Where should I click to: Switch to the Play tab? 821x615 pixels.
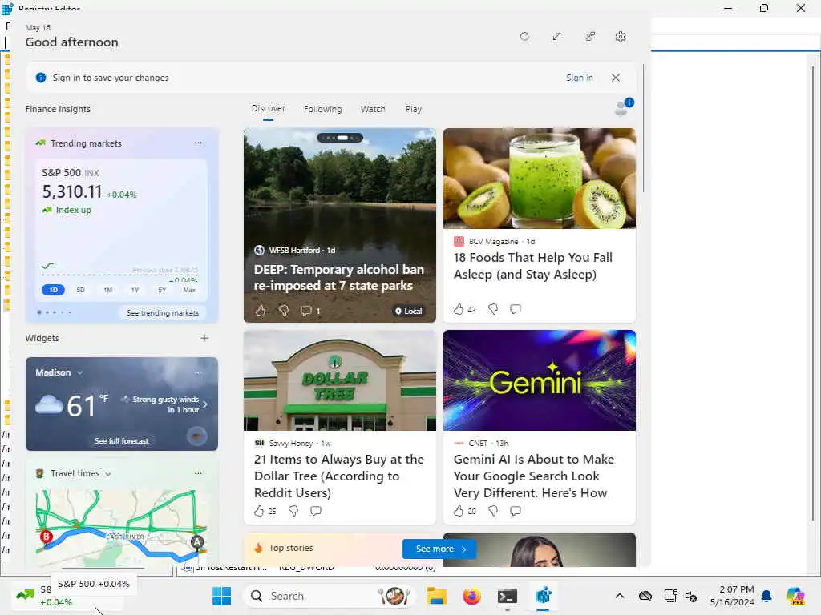click(413, 109)
